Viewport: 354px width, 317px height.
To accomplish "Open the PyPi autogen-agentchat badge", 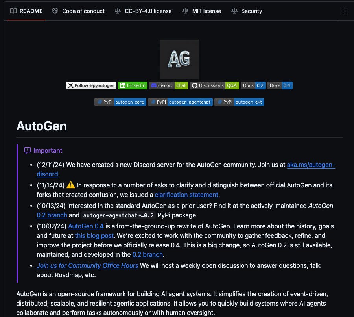I will [181, 102].
